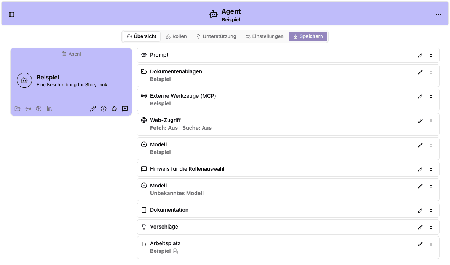Screen dimensions: 450x265
Task: Open the Rollen tab
Action: click(176, 36)
